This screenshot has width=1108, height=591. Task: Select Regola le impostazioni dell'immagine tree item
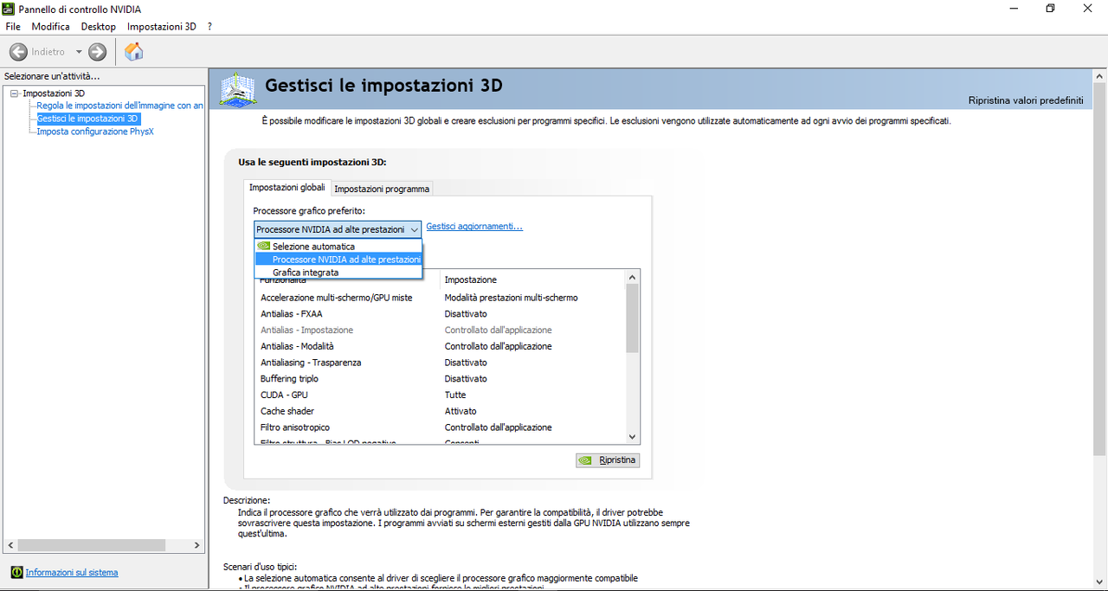120,106
